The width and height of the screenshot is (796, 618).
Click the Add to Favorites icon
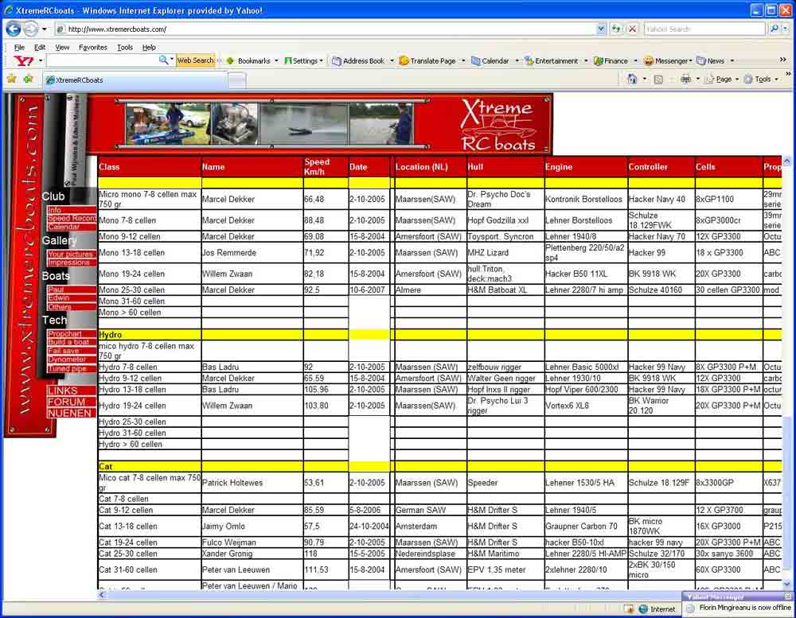(29, 79)
